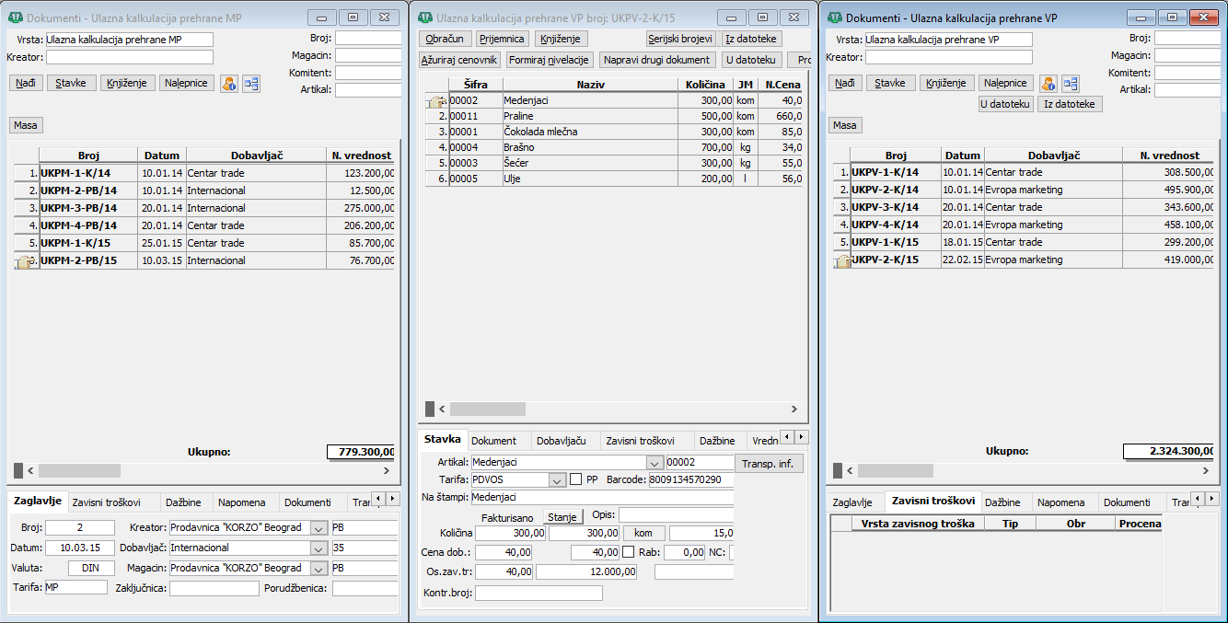1228x623 pixels.
Task: Click the user info icon in the MP documents window
Action: coord(228,83)
